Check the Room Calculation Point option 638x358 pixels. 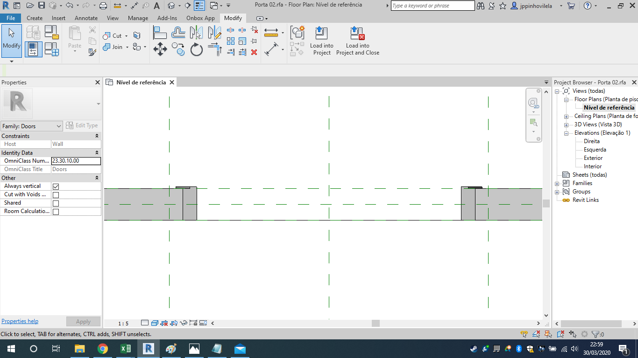57,211
